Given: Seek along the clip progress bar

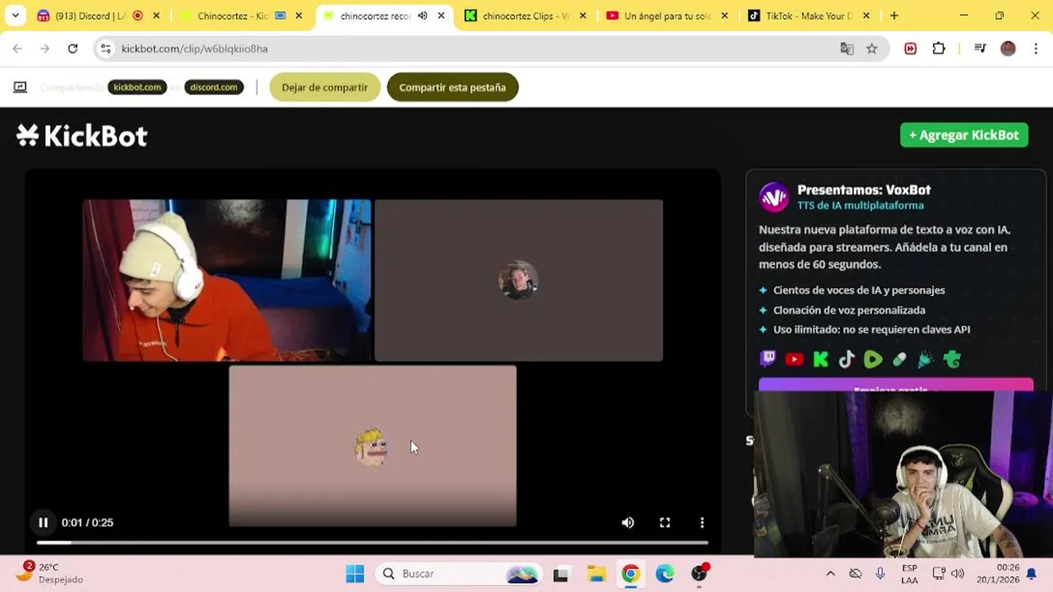Looking at the screenshot, I should 372,543.
